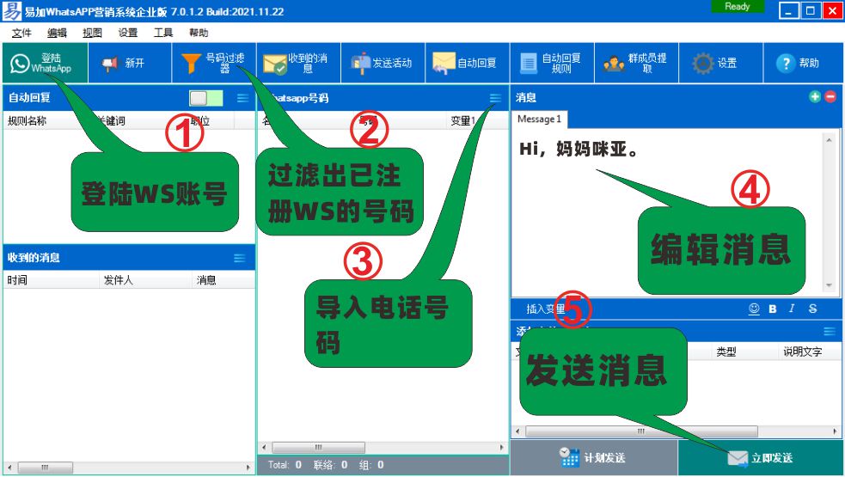Toggle the 自动回复 on/off switch

(x=205, y=98)
